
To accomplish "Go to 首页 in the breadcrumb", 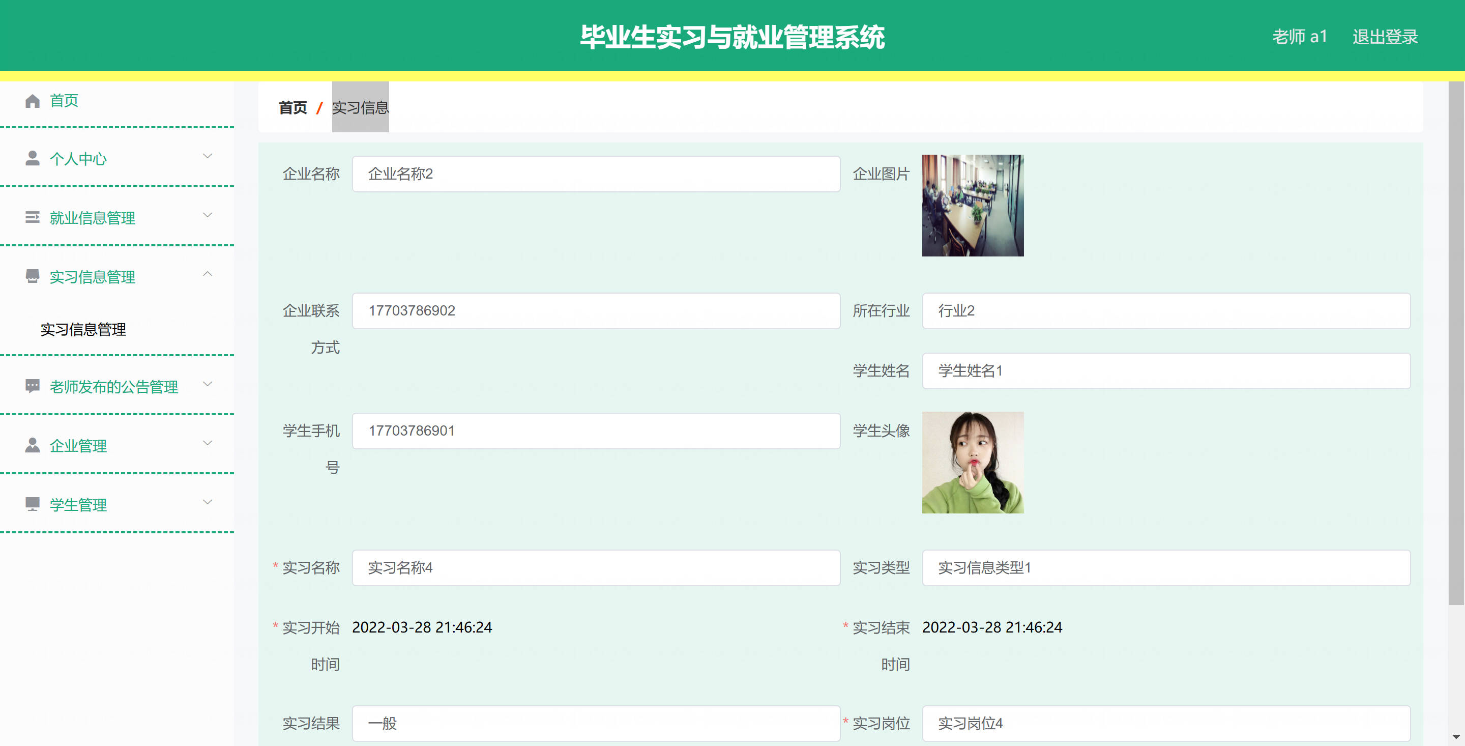I will pos(292,107).
